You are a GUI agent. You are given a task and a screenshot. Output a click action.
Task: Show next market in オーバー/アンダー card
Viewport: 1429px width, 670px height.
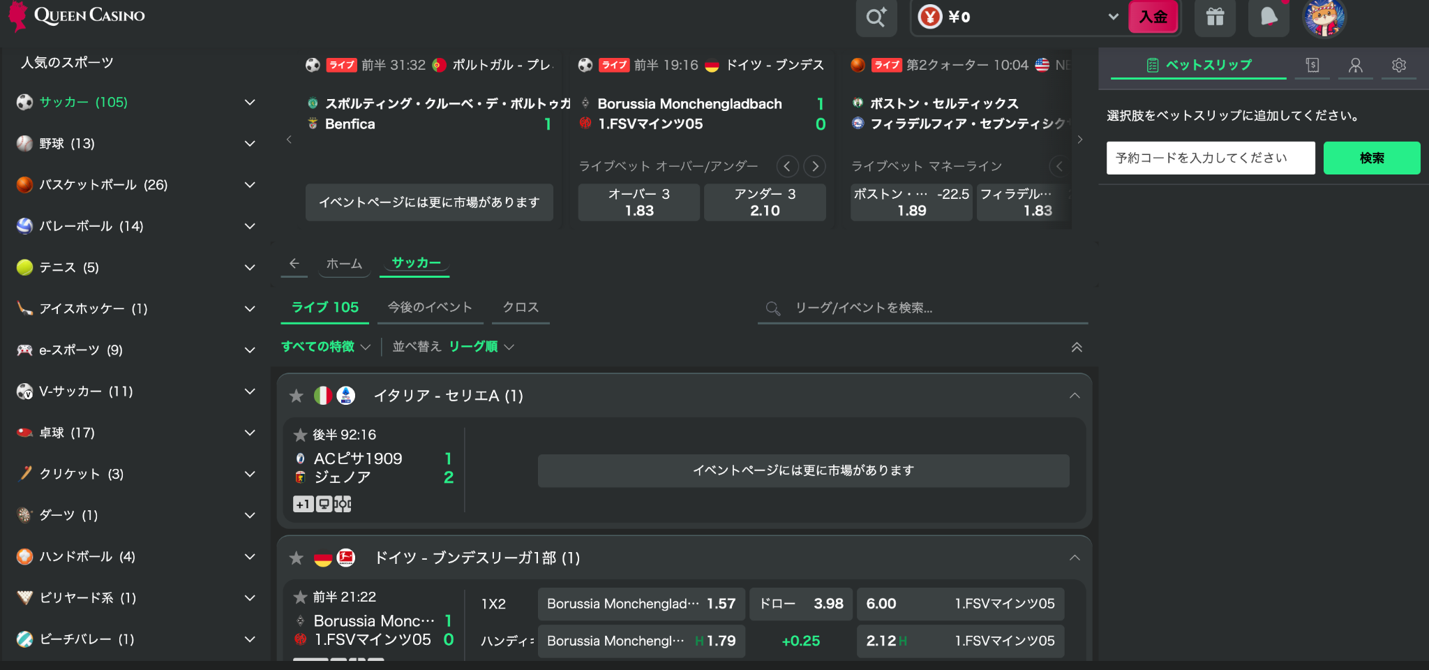pos(814,166)
